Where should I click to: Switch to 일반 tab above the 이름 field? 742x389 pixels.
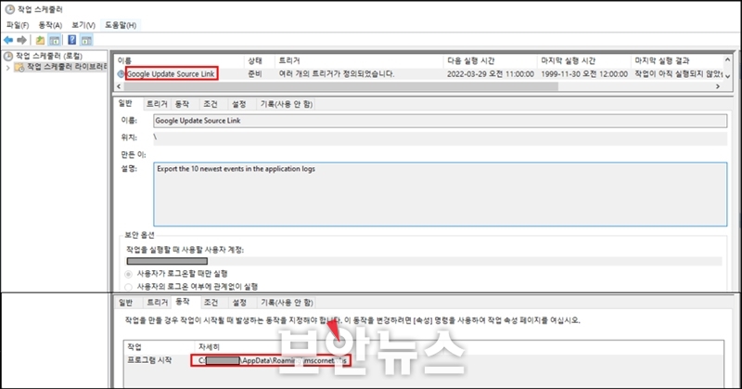(x=126, y=103)
